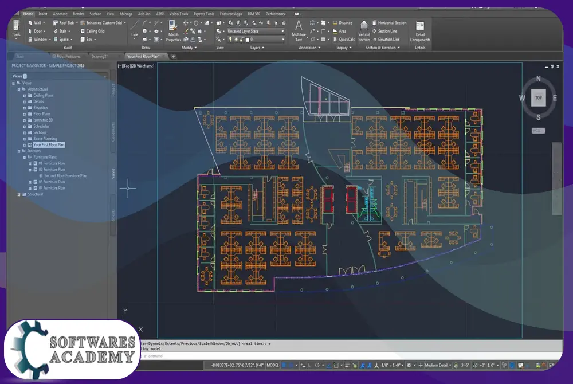This screenshot has height=384, width=573.
Task: Collapse the Interiors tree node
Action: (19, 151)
